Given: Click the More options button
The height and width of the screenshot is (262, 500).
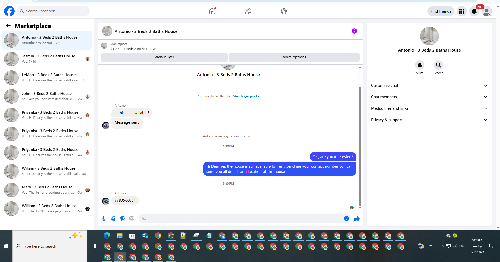Looking at the screenshot, I should point(294,57).
